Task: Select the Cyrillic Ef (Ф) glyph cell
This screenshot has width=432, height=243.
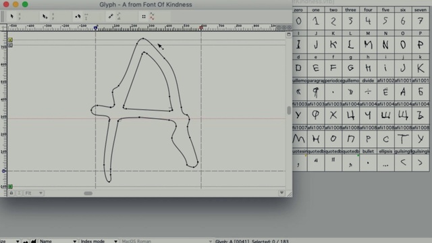Action: pos(316,115)
